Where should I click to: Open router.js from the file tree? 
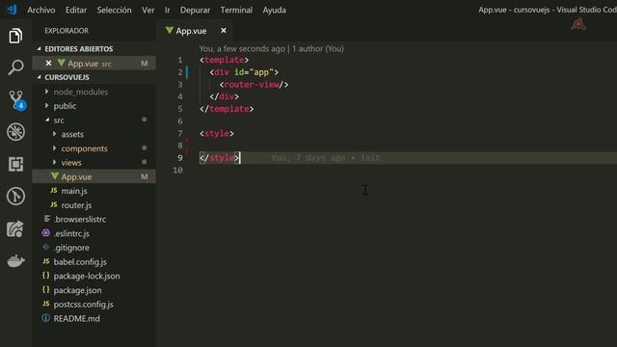click(76, 205)
